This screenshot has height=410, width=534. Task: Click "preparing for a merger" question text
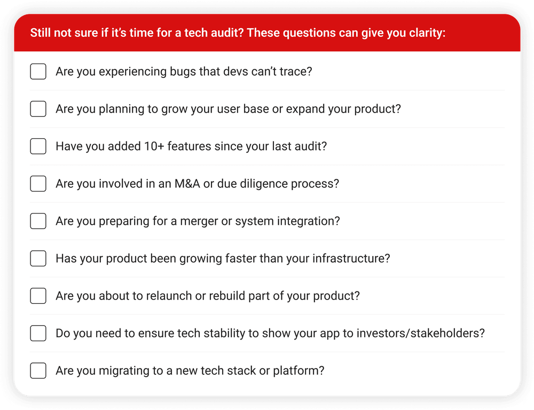coord(198,221)
